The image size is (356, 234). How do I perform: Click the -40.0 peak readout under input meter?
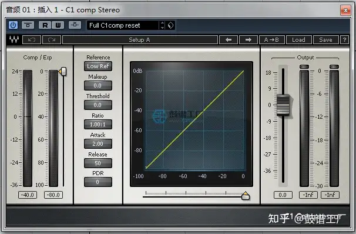click(28, 195)
